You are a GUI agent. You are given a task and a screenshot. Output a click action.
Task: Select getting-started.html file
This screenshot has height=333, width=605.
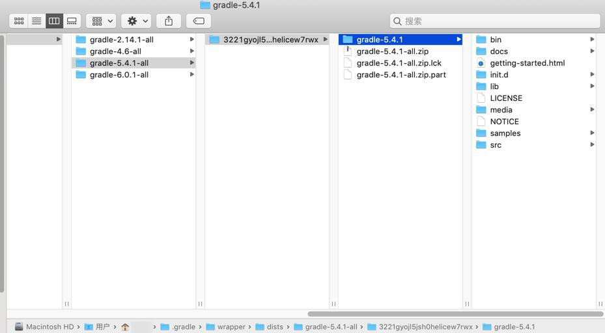533,63
